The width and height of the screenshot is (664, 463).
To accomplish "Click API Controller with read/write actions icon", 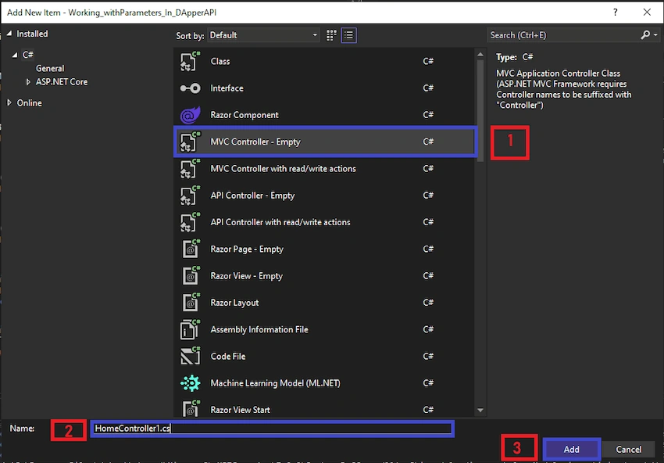I will point(190,222).
